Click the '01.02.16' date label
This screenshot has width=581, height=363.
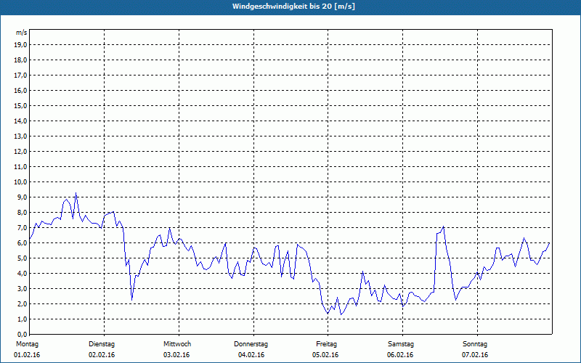(x=27, y=355)
